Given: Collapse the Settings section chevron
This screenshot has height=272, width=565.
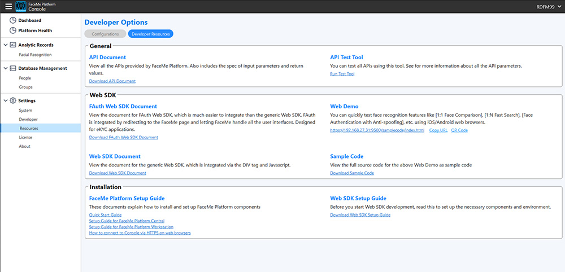Looking at the screenshot, I should tap(5, 100).
